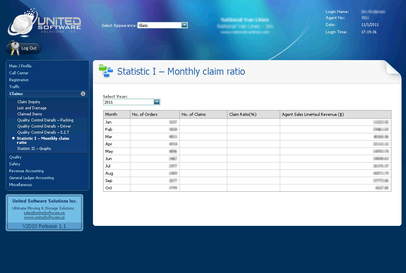The height and width of the screenshot is (273, 406).
Task: Select the Jan row month cell
Action: click(x=117, y=122)
